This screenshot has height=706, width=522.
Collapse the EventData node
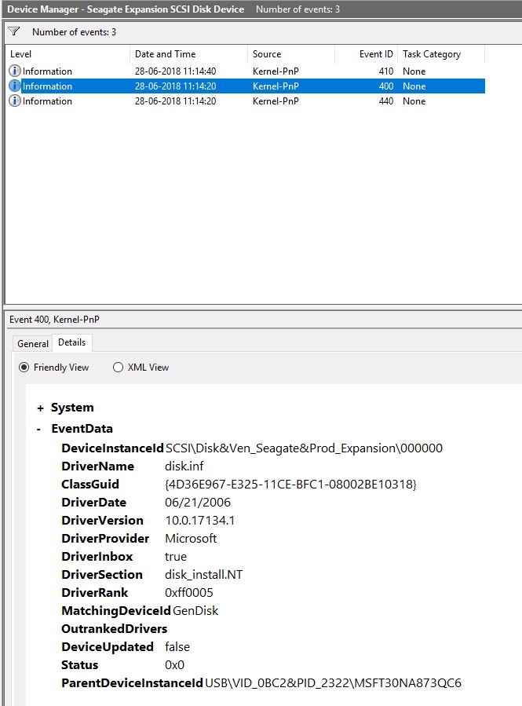(39, 429)
